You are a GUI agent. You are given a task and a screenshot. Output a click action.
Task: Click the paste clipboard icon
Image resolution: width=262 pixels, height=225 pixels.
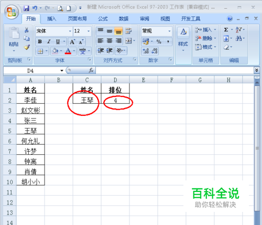pos(14,33)
